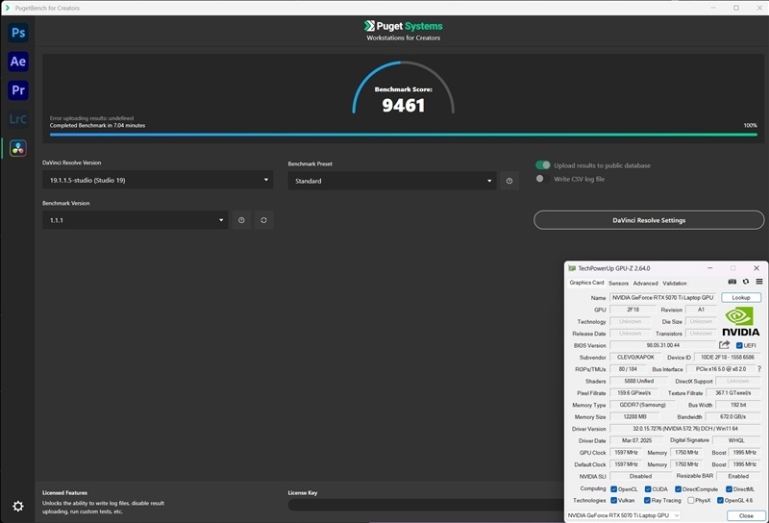This screenshot has width=769, height=523.
Task: Click the NVIDIA logo in GPU-Z
Action: [x=740, y=322]
